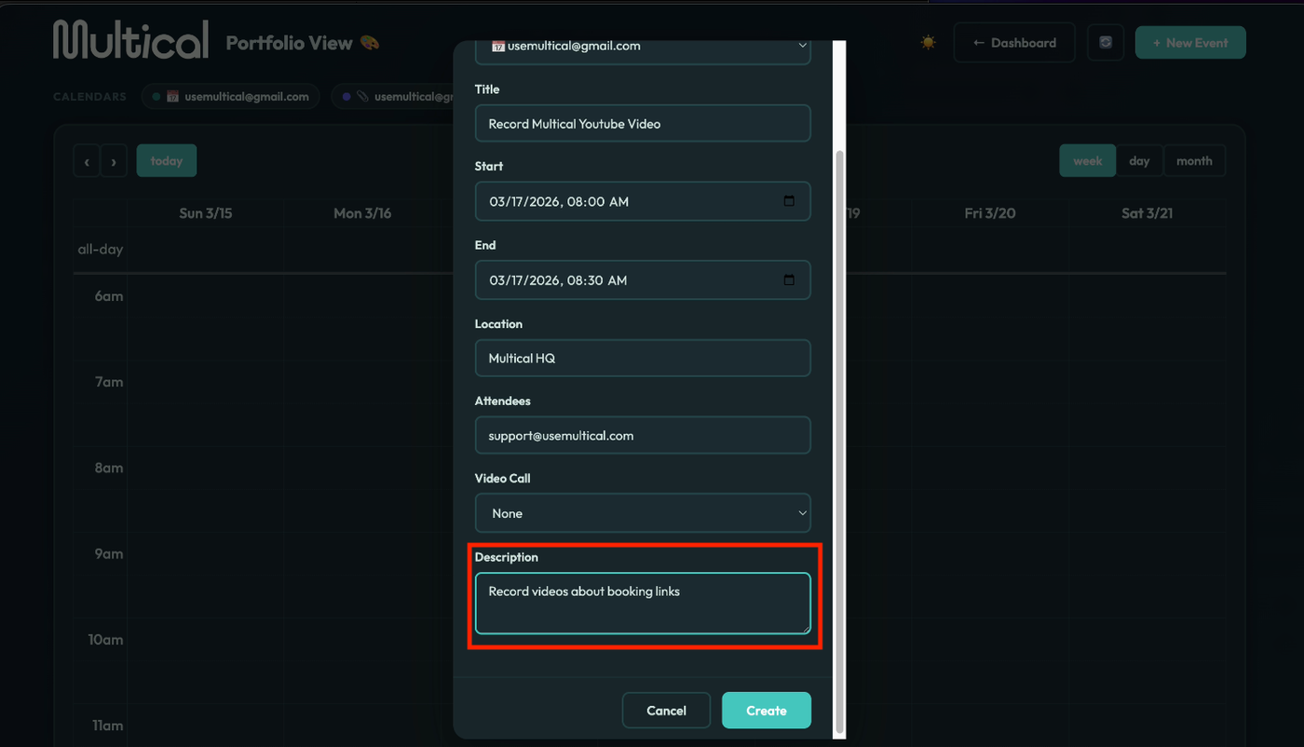Switch to the month view tab
This screenshot has width=1304, height=747.
click(x=1194, y=161)
